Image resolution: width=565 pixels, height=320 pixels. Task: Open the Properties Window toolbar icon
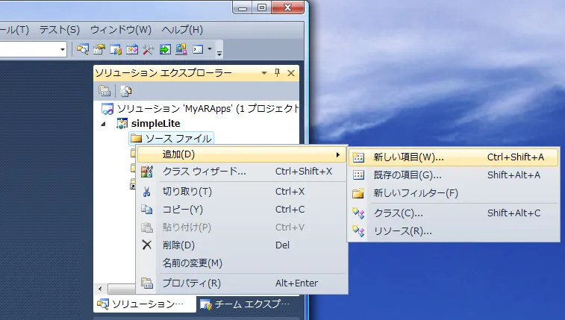tap(99, 49)
